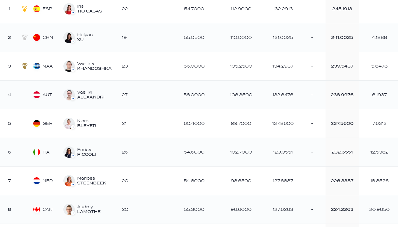Click the Netherlands flag icon
The width and height of the screenshot is (398, 227).
(x=37, y=181)
